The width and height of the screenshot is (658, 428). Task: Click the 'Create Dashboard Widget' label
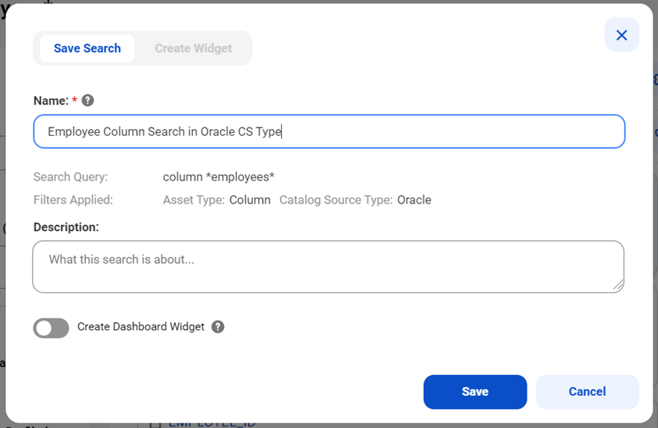[140, 327]
